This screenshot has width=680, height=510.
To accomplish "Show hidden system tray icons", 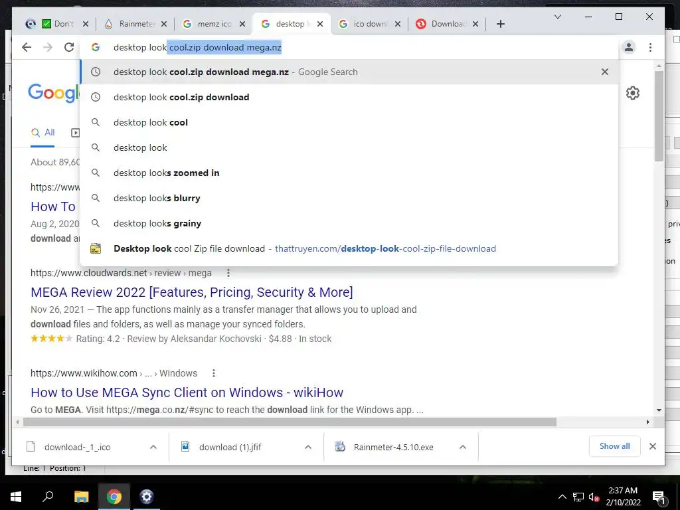I will (562, 497).
